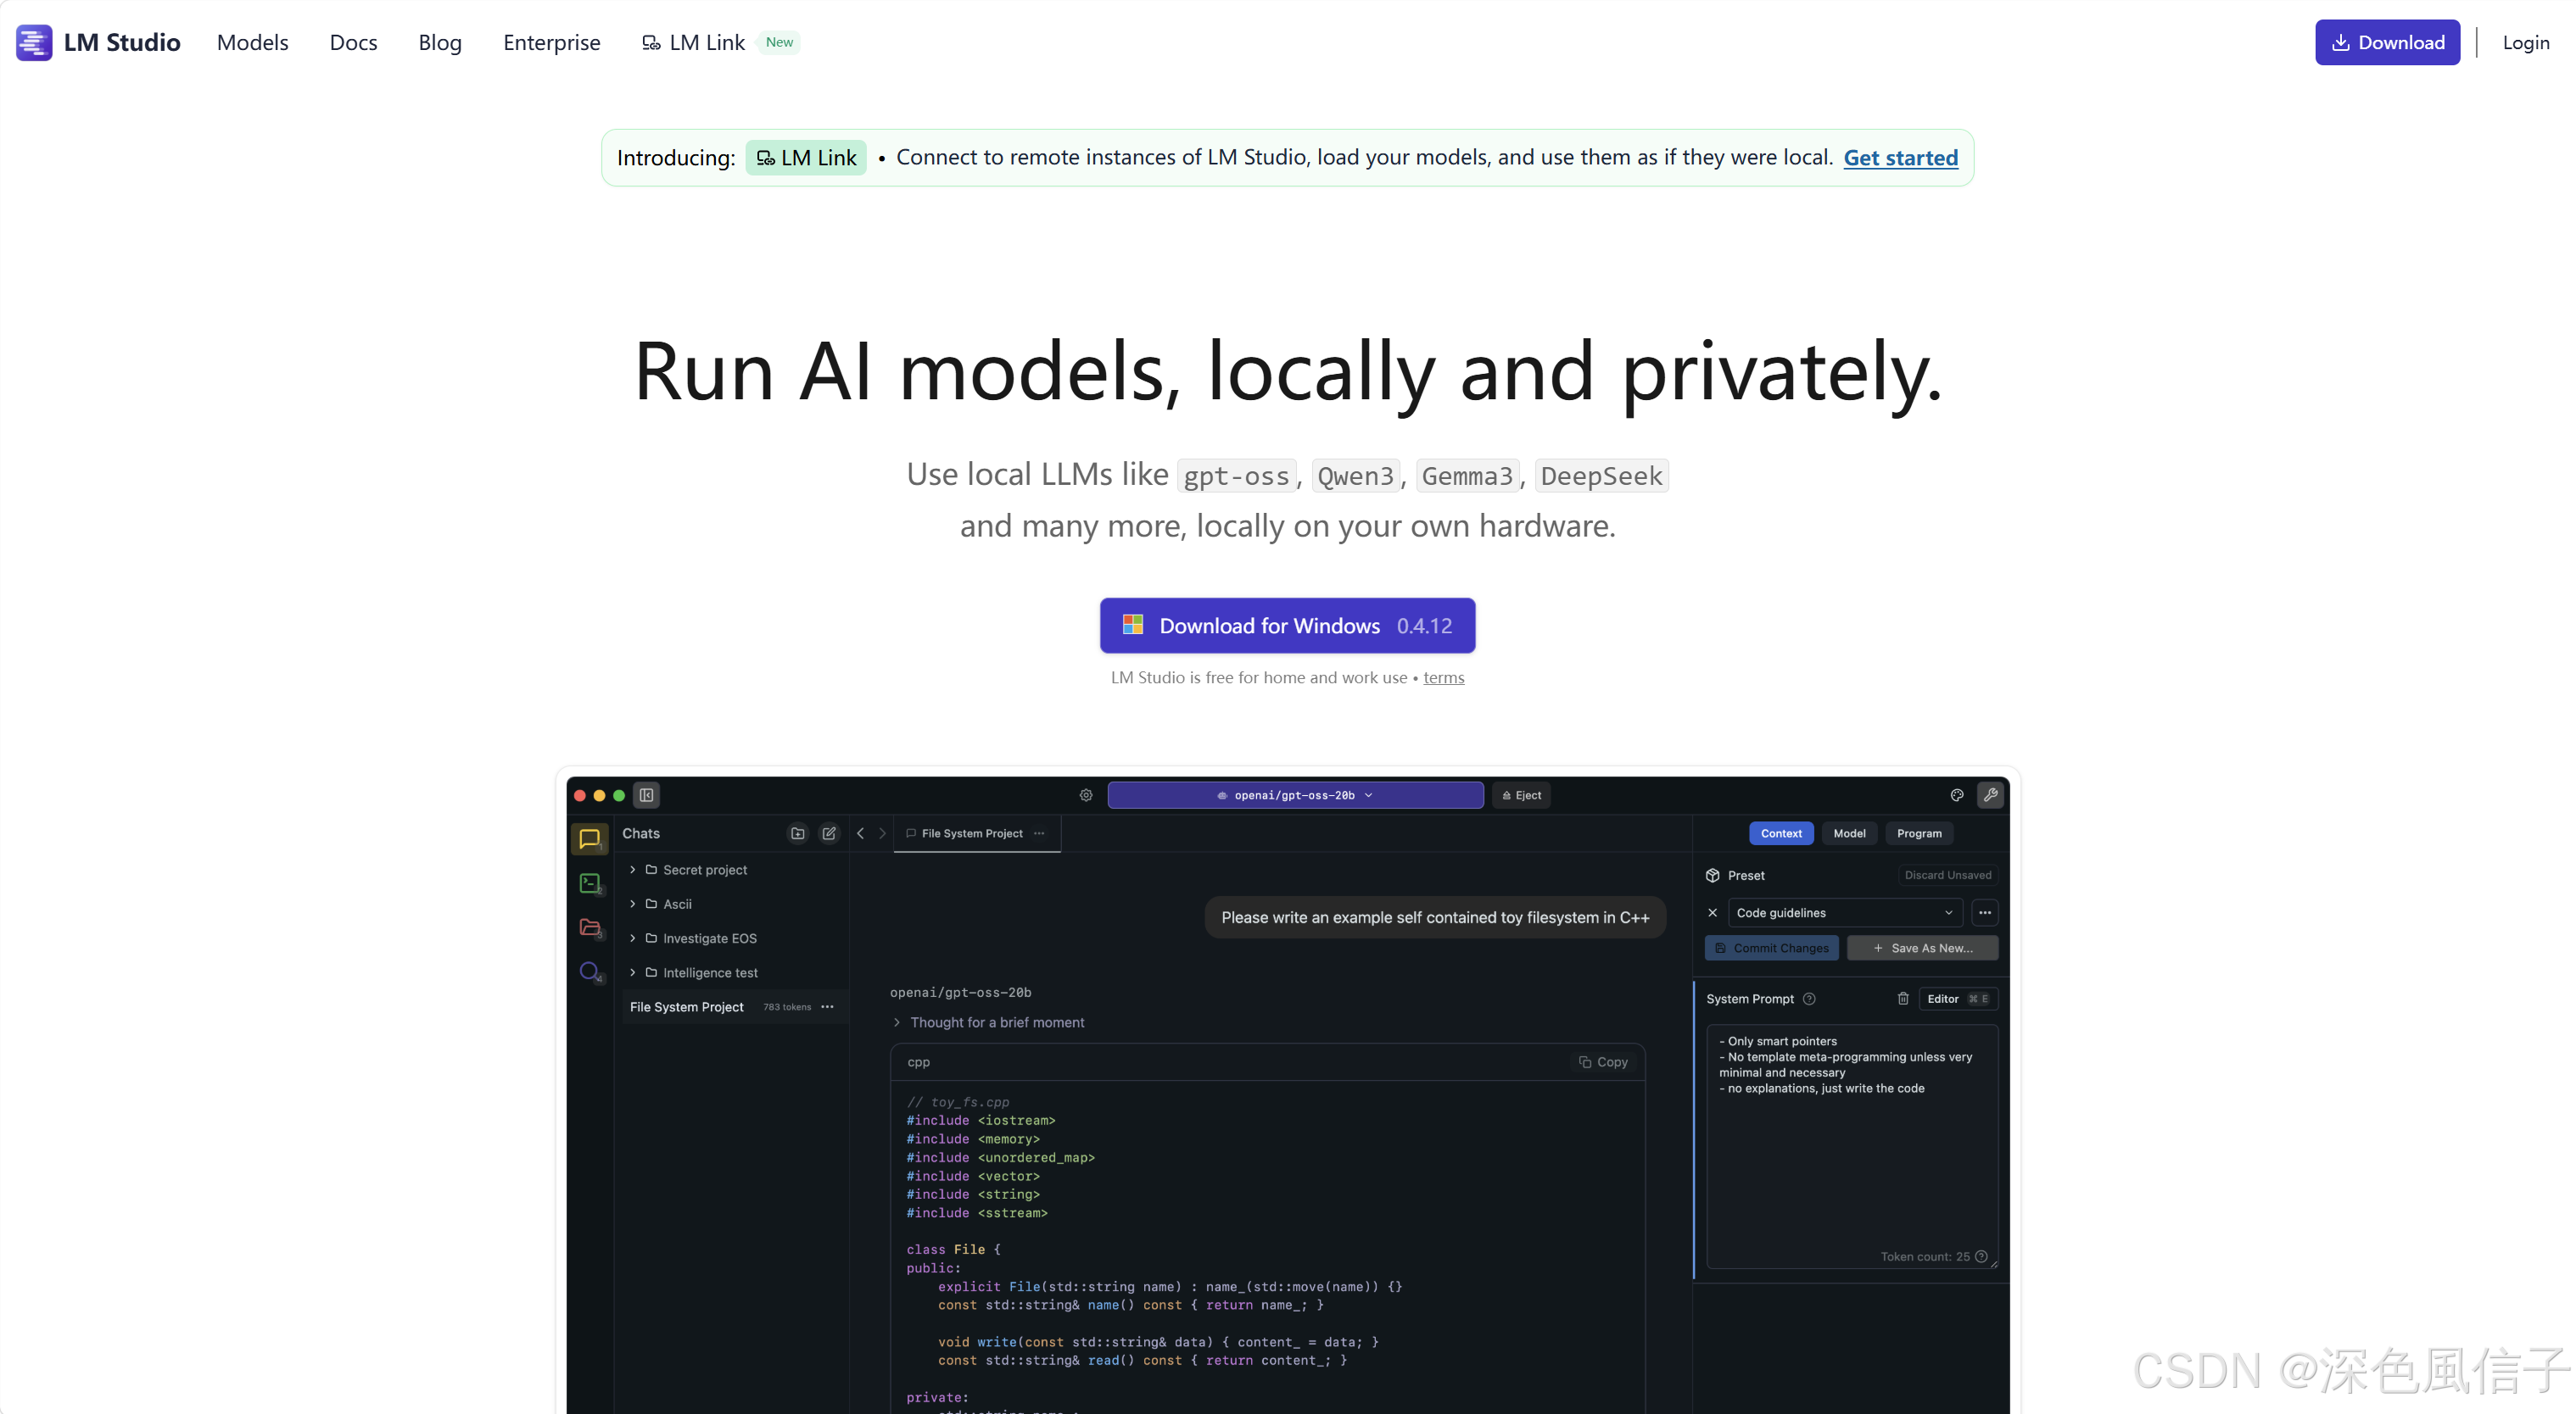This screenshot has width=2576, height=1414.
Task: Switch to the Context tab
Action: coord(1781,833)
